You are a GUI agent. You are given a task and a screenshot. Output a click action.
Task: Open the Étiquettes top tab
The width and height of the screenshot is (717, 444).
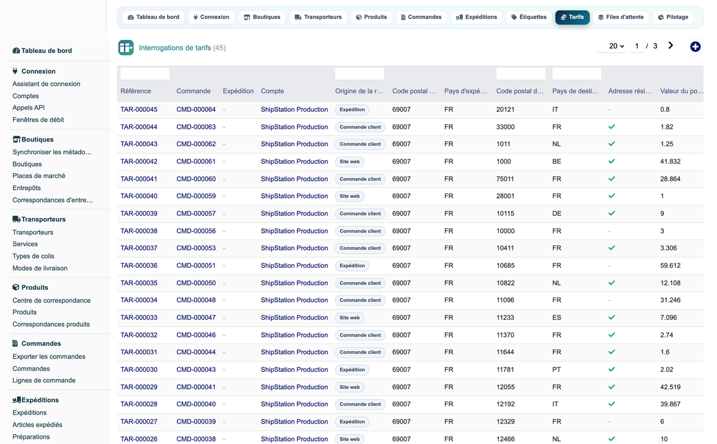pyautogui.click(x=529, y=17)
